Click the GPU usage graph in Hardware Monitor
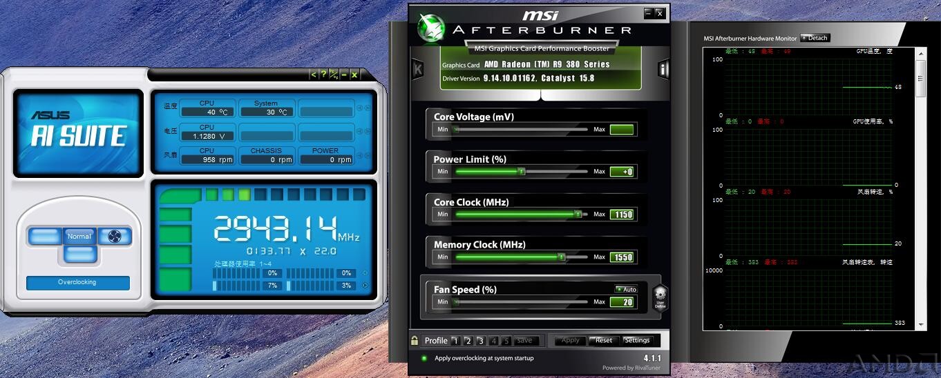Viewport: 941px width, 378px height. pos(808,158)
